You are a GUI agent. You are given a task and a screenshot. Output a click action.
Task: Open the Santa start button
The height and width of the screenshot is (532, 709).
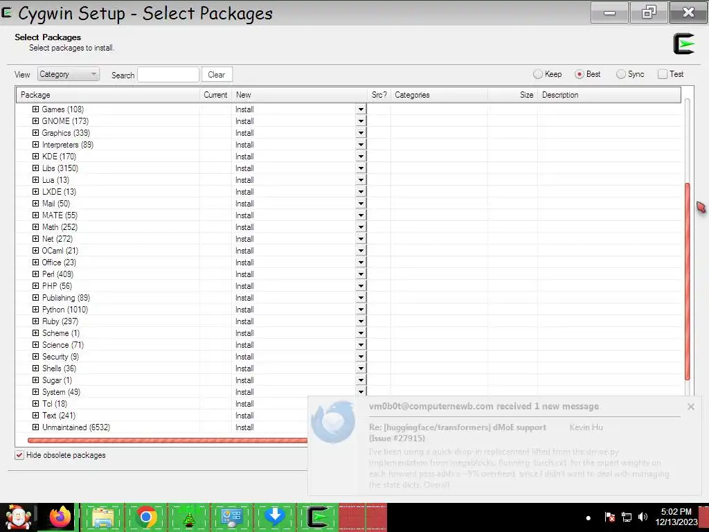tap(18, 517)
